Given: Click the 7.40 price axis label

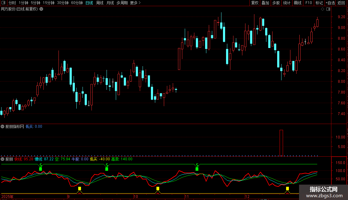Looking at the screenshot, I should [341, 114].
